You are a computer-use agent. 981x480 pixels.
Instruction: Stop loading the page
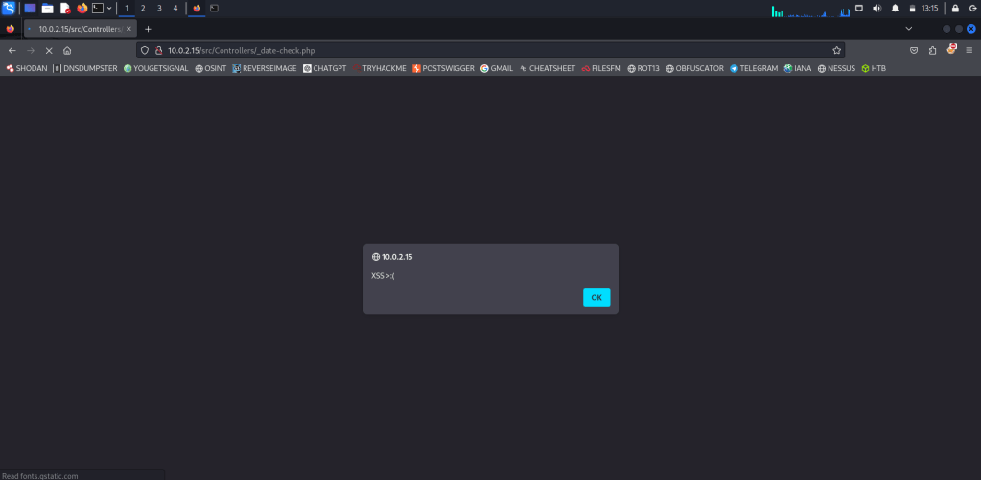[49, 50]
